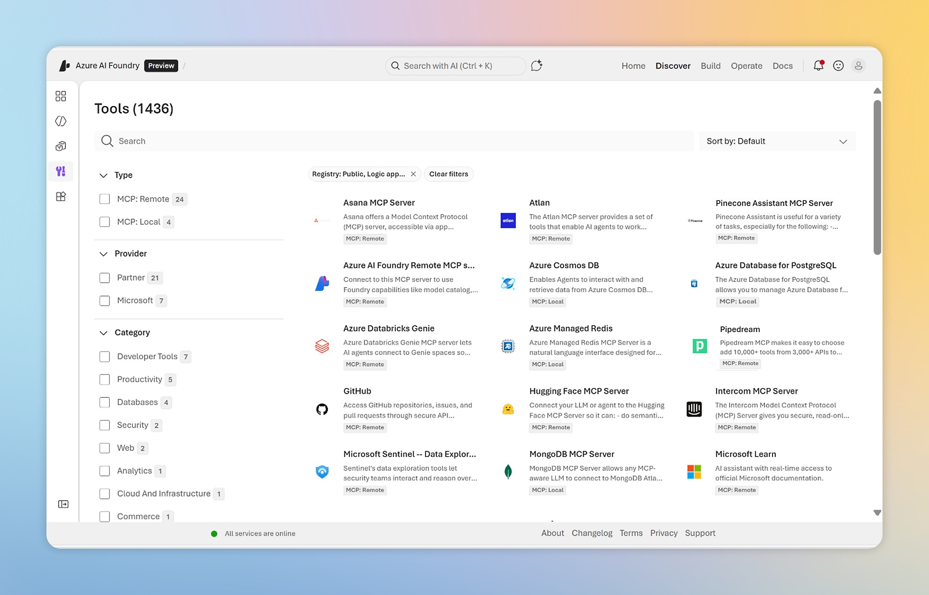Open the user profile avatar
This screenshot has height=595, width=929.
[x=858, y=66]
